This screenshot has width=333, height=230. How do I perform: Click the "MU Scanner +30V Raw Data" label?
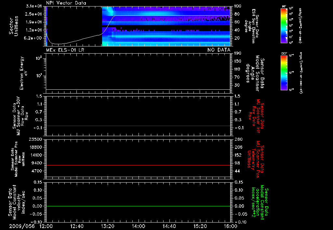20,116
